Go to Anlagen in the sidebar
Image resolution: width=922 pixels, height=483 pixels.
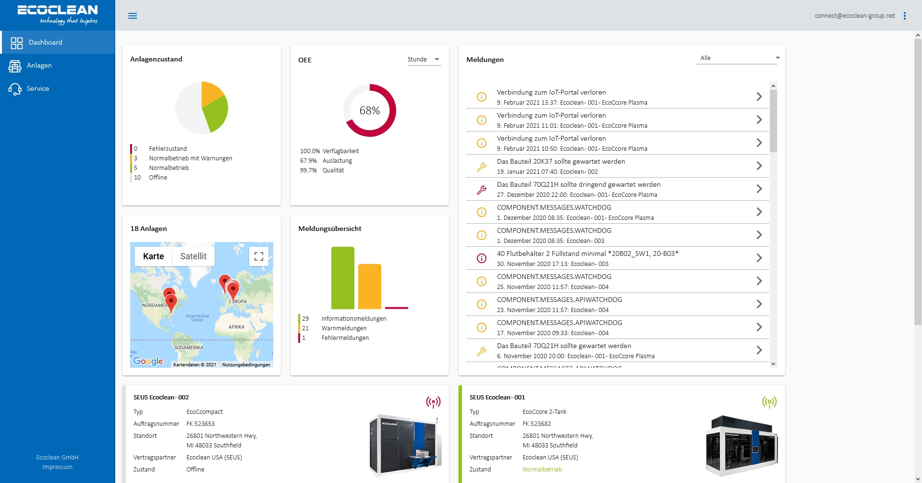click(39, 66)
